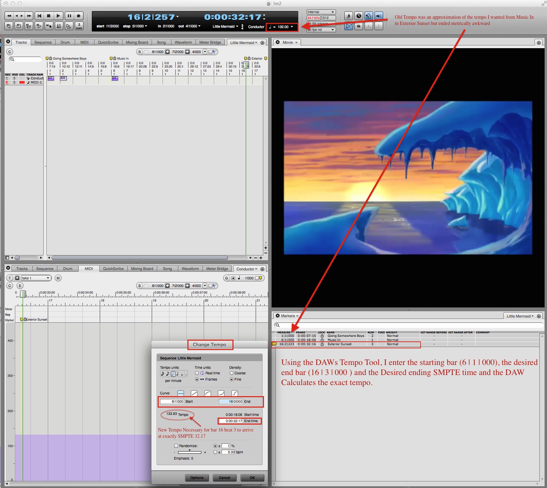The image size is (547, 488).
Task: Select the S-shaped tempo curve
Action: (x=235, y=393)
